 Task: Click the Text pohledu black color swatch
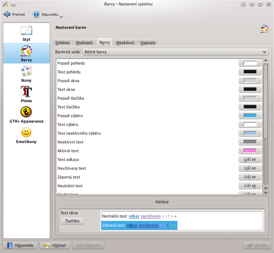click(250, 72)
